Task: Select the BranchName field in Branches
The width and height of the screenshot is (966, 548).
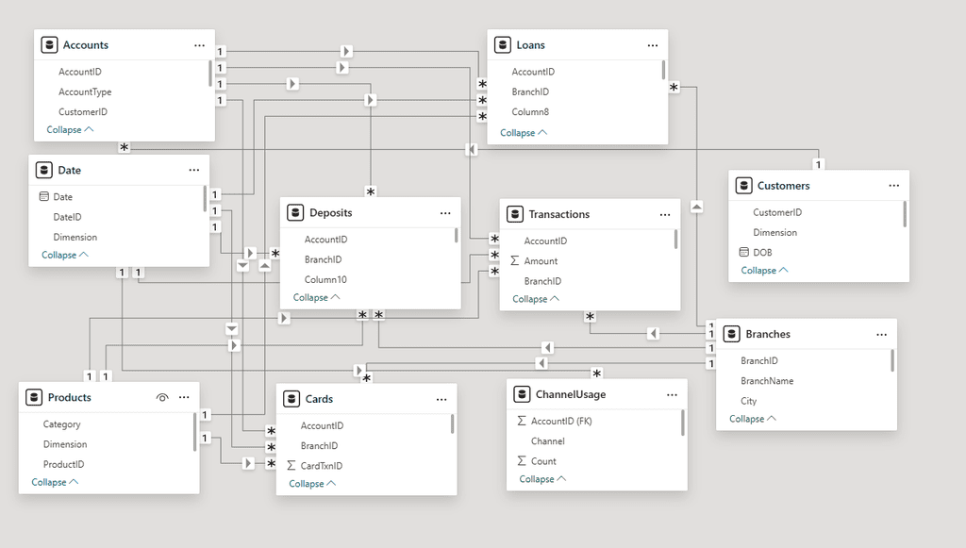Action: click(x=767, y=381)
